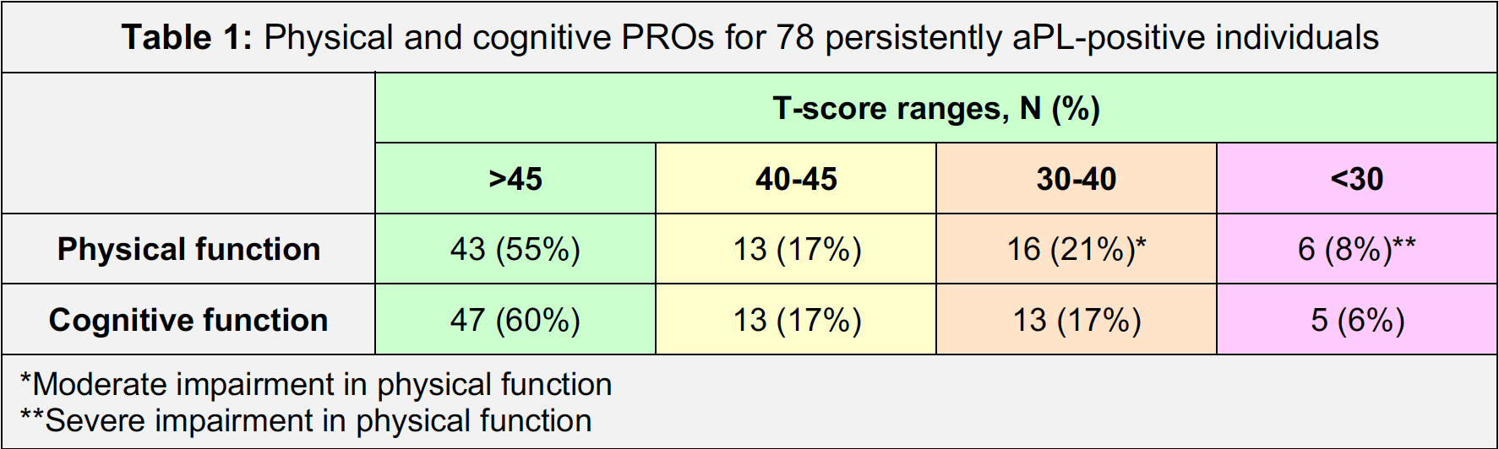Select the "<30" column header

(1356, 179)
